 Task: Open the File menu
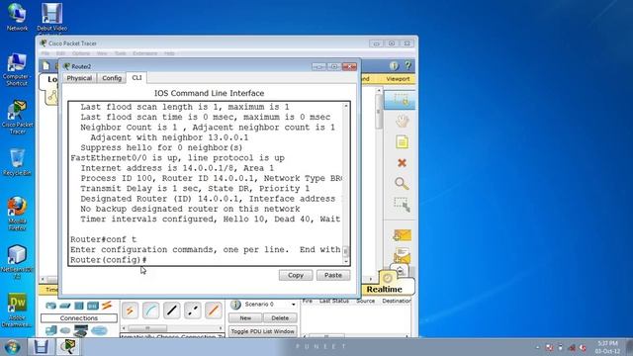point(45,53)
